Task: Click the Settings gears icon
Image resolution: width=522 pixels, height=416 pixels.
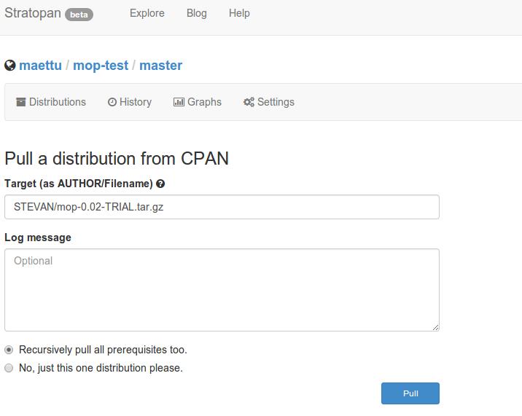Action: coord(249,102)
